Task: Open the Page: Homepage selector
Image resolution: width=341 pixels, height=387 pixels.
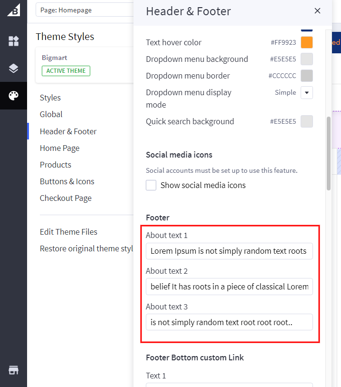Action: pyautogui.click(x=85, y=10)
